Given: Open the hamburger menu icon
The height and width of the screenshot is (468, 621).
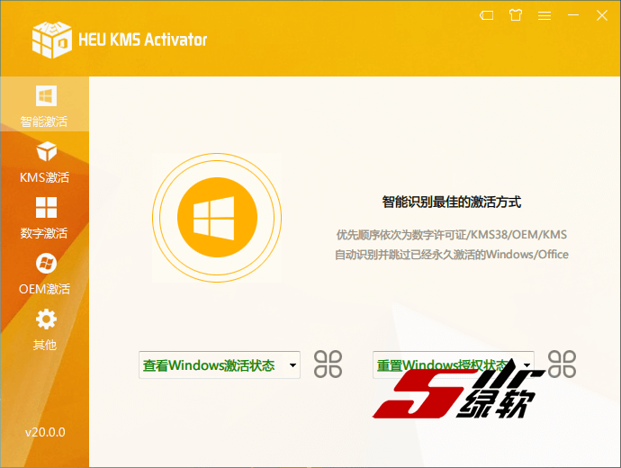Looking at the screenshot, I should point(544,15).
